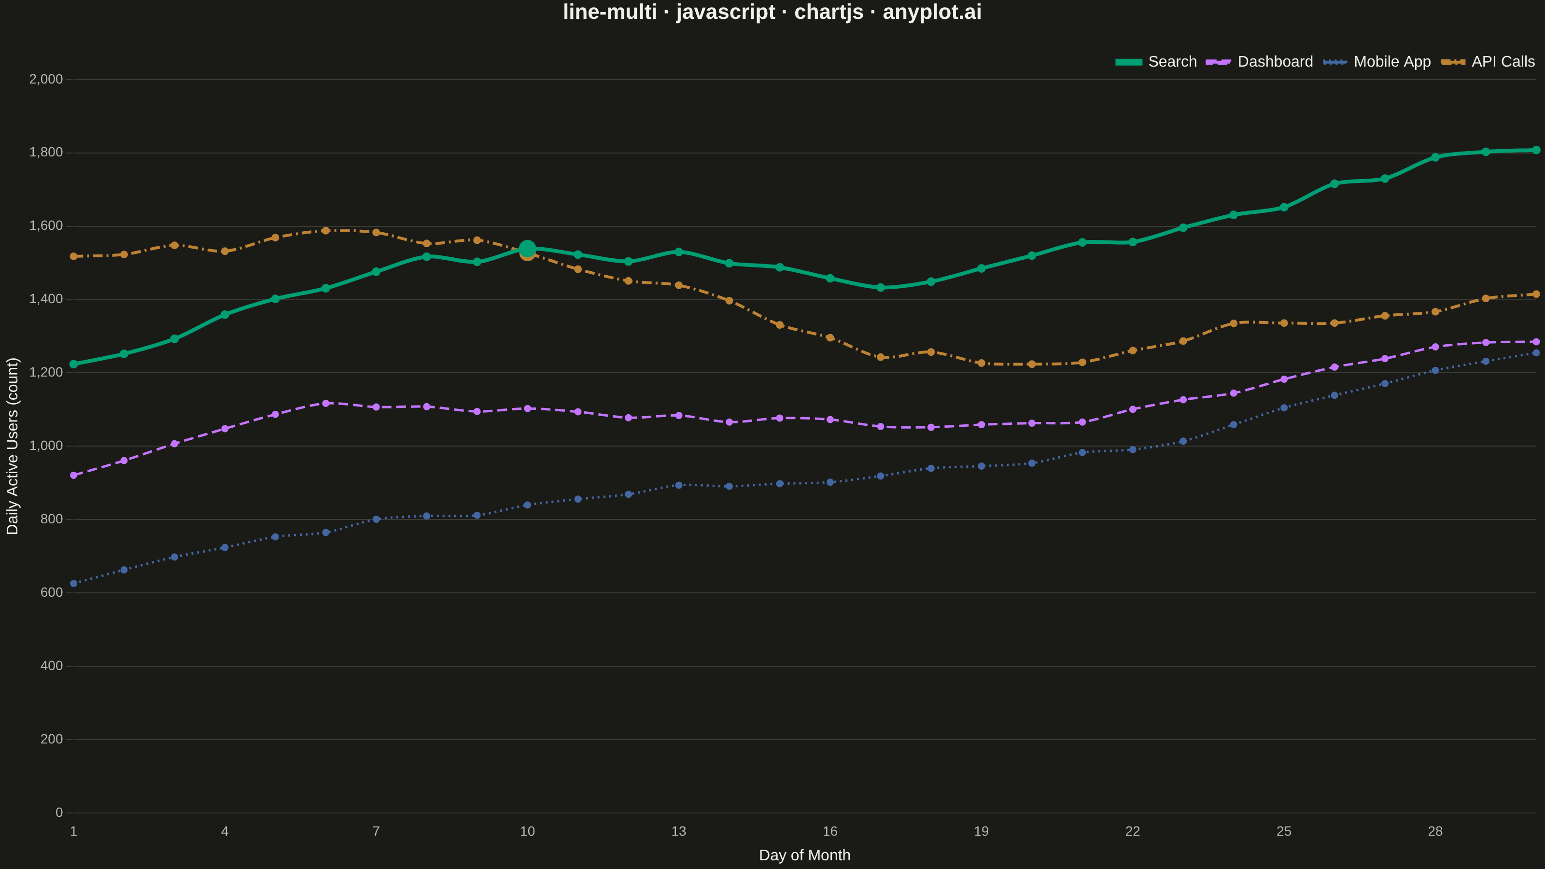Select Search data point at day 16
1545x869 pixels.
click(x=830, y=278)
